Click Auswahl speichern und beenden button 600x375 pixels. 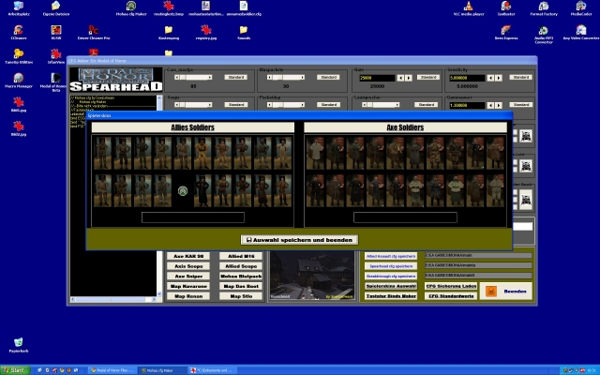299,240
